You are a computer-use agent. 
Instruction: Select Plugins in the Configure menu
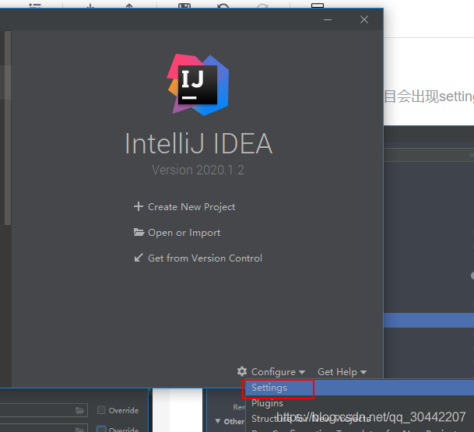[x=267, y=403]
